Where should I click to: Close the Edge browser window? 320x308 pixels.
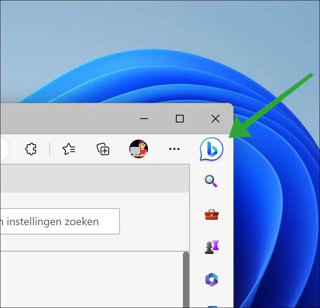click(216, 119)
